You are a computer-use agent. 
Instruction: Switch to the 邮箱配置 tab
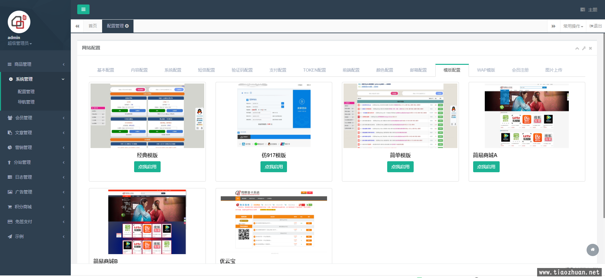pyautogui.click(x=419, y=70)
